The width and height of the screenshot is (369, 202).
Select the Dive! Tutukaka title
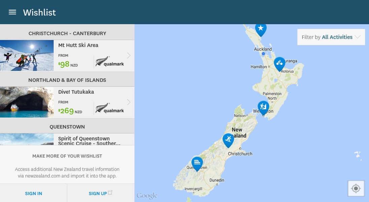point(76,92)
